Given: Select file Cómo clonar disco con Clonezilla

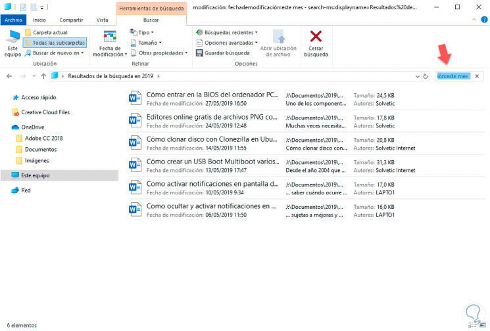Looking at the screenshot, I should click(x=306, y=144).
